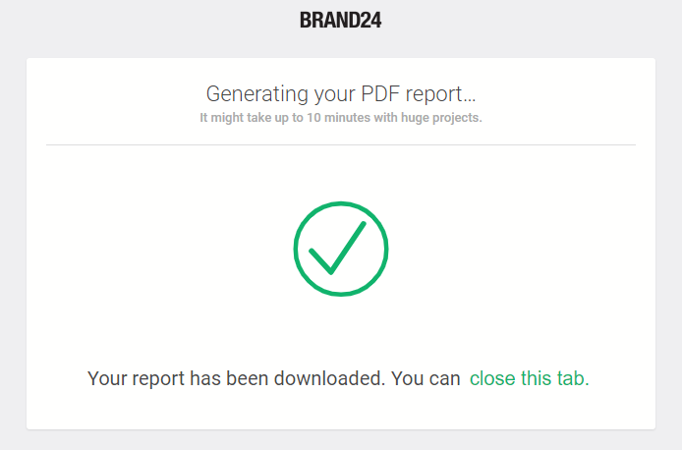Click the word "tab." in the green link
This screenshot has width=682, height=450.
coord(572,378)
